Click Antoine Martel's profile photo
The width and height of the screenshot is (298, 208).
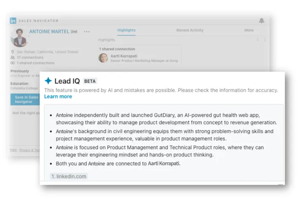pyautogui.click(x=20, y=38)
